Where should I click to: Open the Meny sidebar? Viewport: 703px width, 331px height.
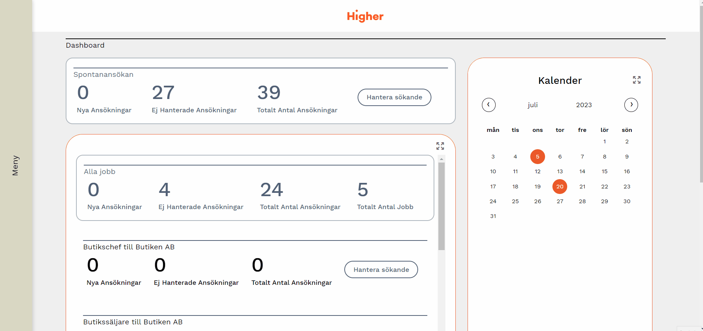(x=15, y=165)
